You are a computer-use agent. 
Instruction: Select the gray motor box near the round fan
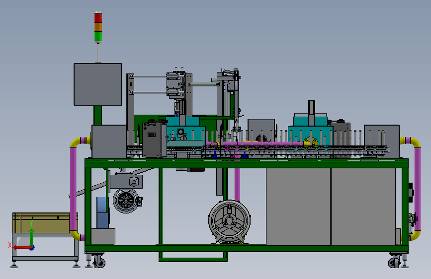pyautogui.click(x=126, y=181)
